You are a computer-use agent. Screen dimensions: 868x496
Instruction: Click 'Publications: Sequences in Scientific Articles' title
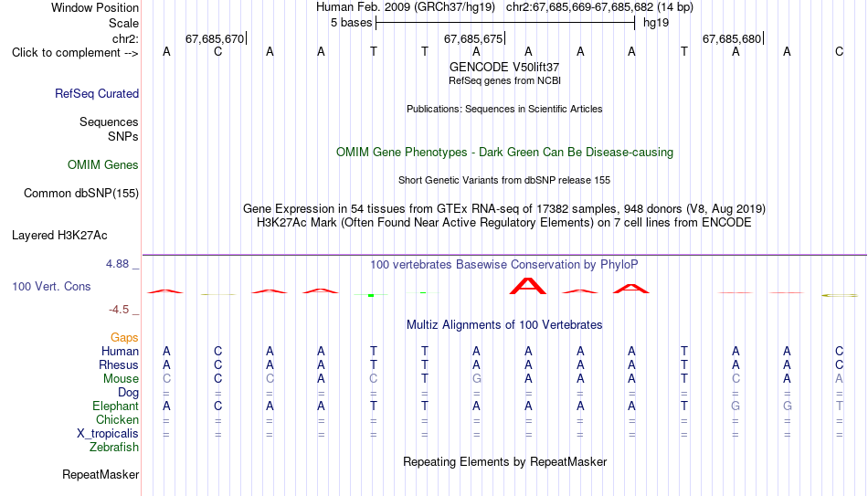point(504,109)
